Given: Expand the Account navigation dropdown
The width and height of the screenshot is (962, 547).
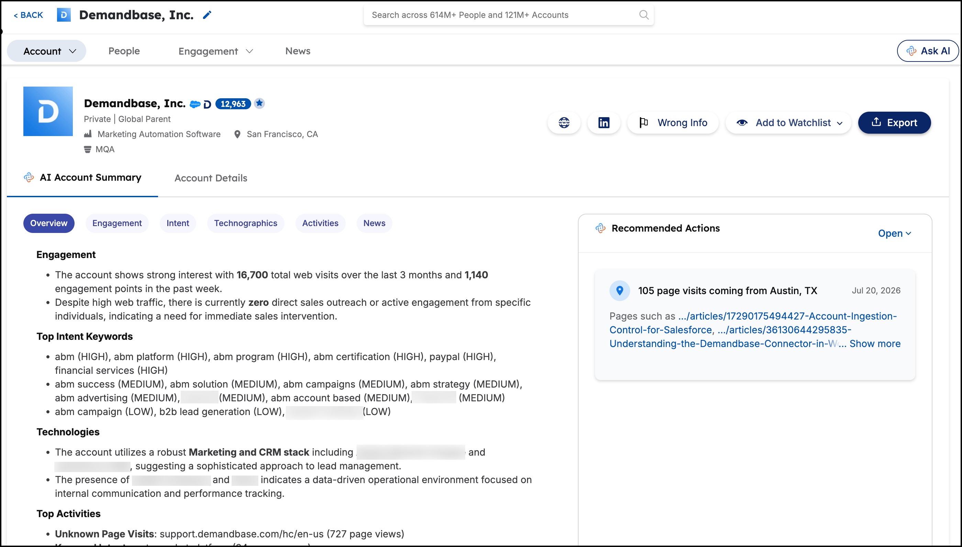Looking at the screenshot, I should click(47, 51).
